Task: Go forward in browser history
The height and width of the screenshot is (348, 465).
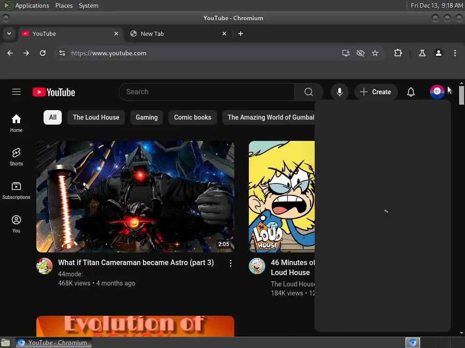Action: tap(26, 53)
